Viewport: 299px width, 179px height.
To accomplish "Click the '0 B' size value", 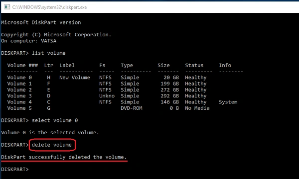I will point(174,108).
